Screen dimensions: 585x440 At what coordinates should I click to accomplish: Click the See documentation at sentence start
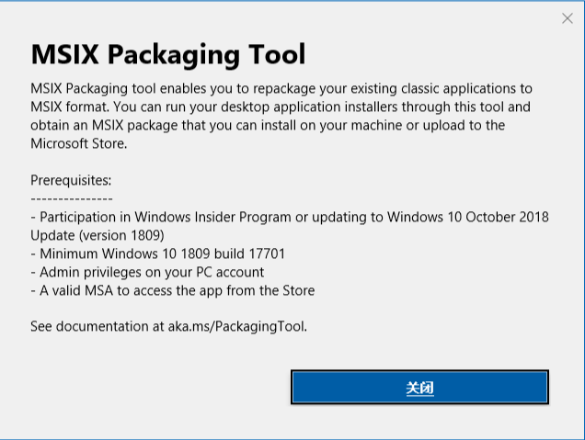click(97, 326)
